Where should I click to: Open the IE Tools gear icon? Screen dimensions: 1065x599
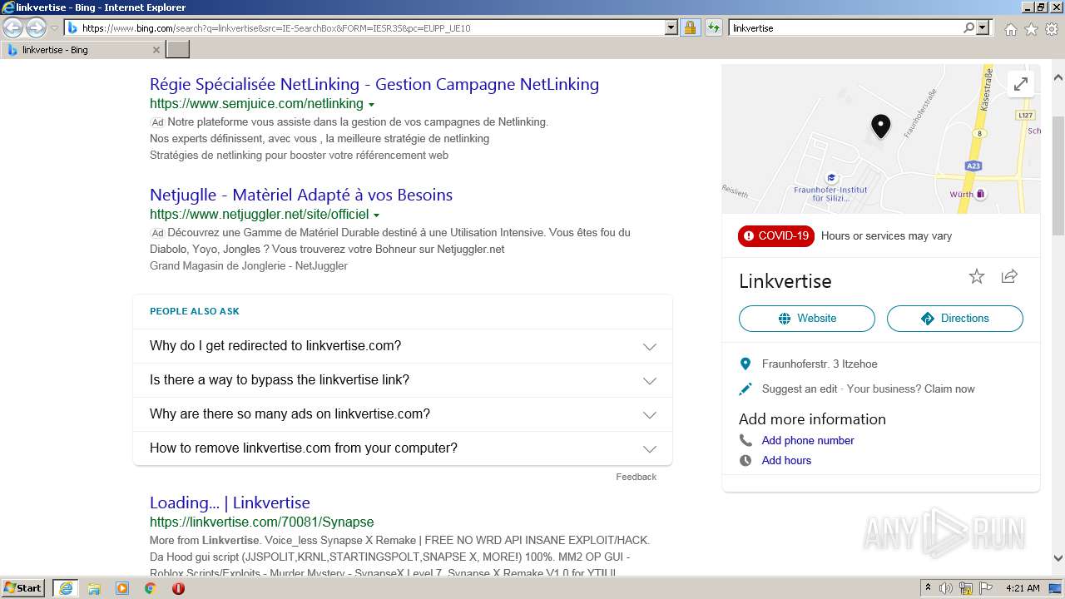click(1052, 29)
